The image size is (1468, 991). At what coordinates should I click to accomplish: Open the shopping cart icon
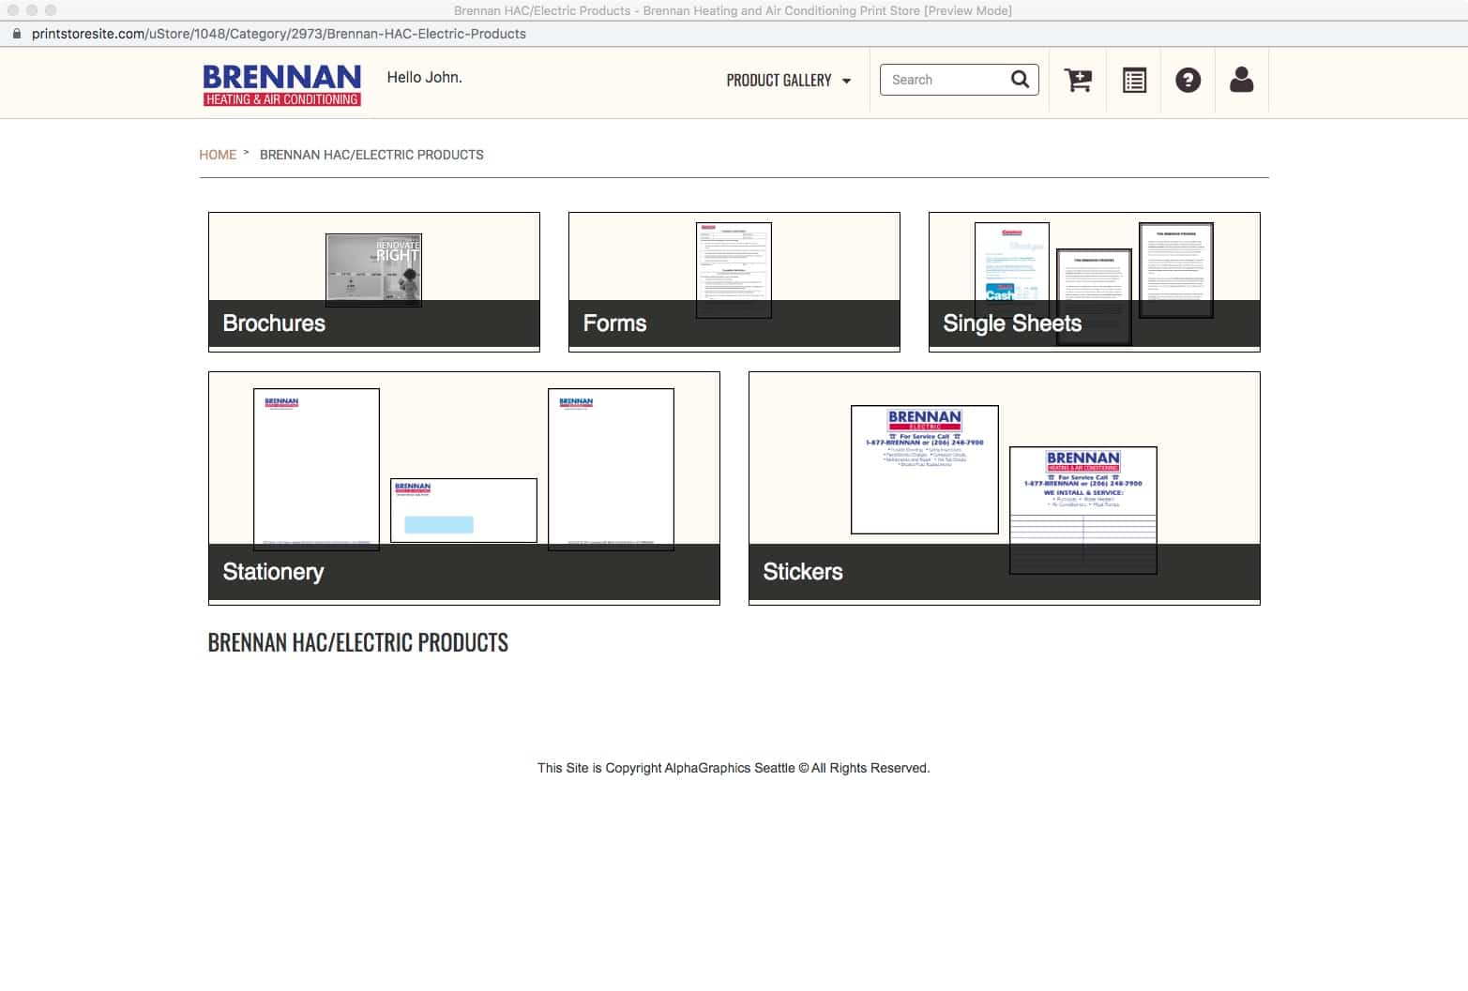pyautogui.click(x=1078, y=81)
